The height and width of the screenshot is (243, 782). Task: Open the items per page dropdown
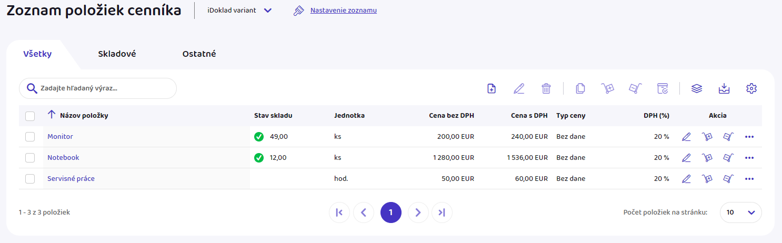click(740, 212)
